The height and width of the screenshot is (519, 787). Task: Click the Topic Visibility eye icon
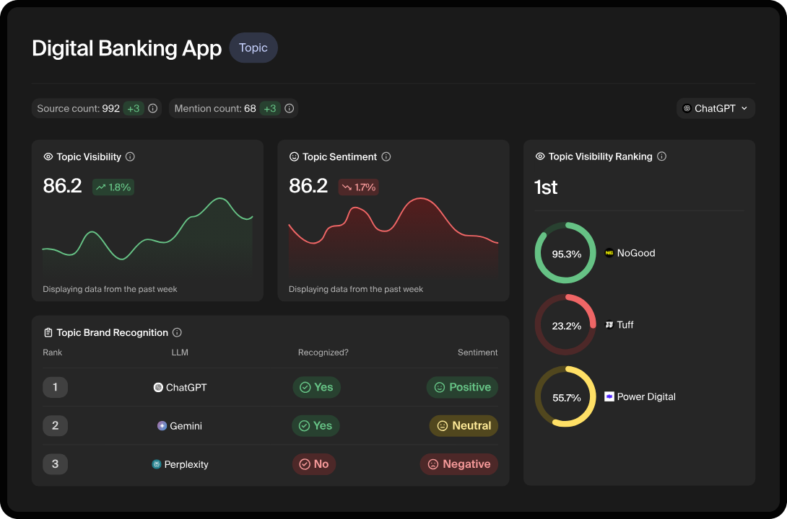pyautogui.click(x=47, y=156)
